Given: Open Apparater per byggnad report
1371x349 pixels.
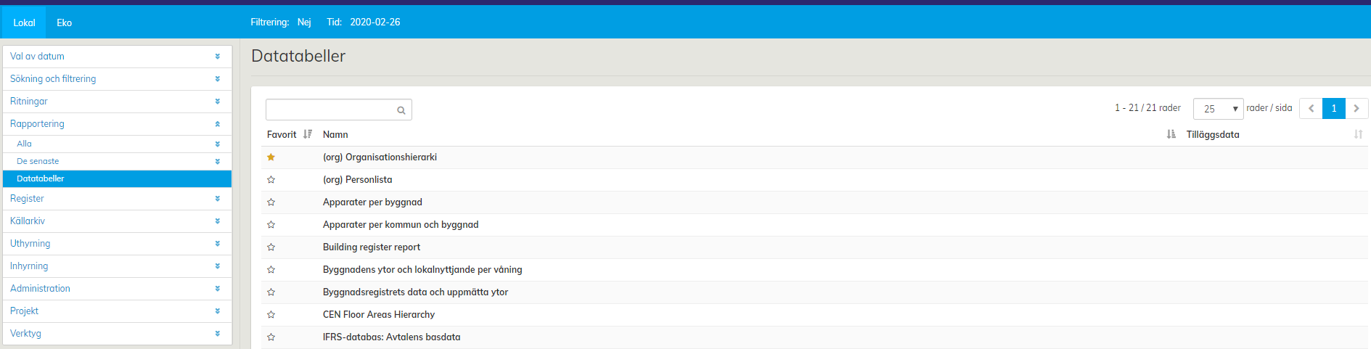Looking at the screenshot, I should pyautogui.click(x=372, y=202).
